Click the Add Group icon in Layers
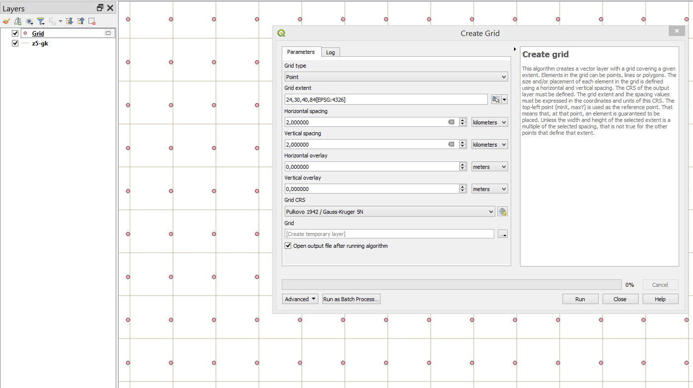Viewport: 693px width, 388px height. click(18, 21)
